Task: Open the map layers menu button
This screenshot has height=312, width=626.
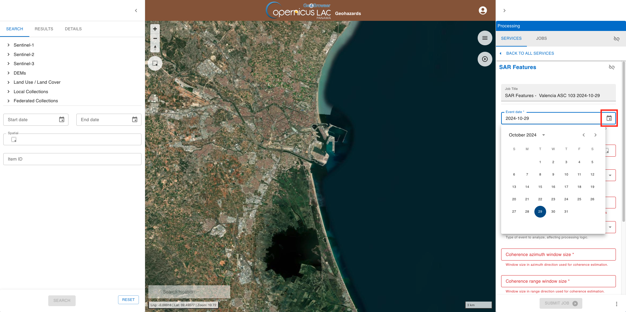Action: tap(485, 38)
